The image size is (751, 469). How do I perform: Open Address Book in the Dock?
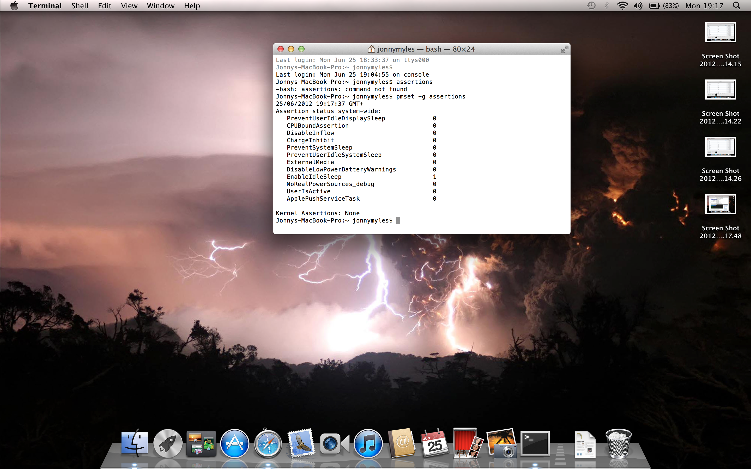coord(402,443)
